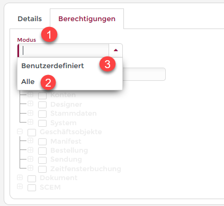This screenshot has height=206, width=224.
Task: Expand the SCEM plus icon
Action: (x=20, y=186)
